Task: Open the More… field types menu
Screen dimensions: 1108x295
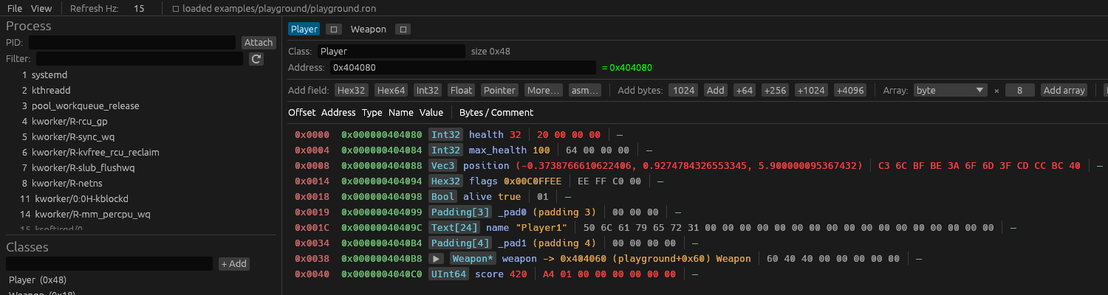Action: (x=544, y=90)
